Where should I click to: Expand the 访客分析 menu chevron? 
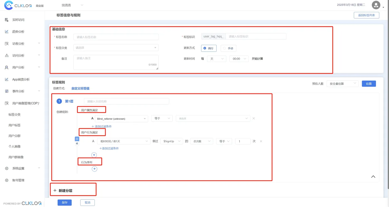tap(39, 43)
